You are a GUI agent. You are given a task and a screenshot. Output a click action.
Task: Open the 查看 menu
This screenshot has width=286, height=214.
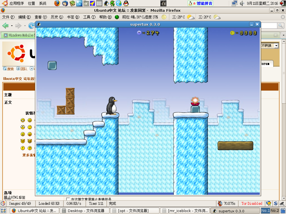(x=41, y=17)
